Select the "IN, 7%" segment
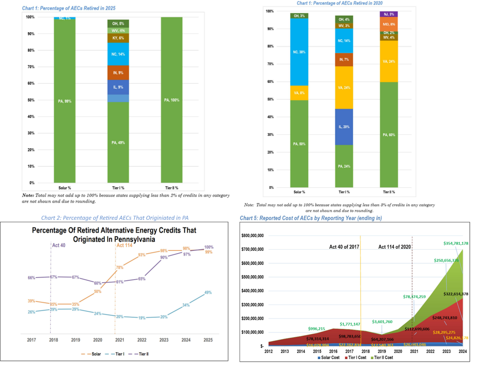The width and height of the screenshot is (477, 366). click(x=344, y=60)
